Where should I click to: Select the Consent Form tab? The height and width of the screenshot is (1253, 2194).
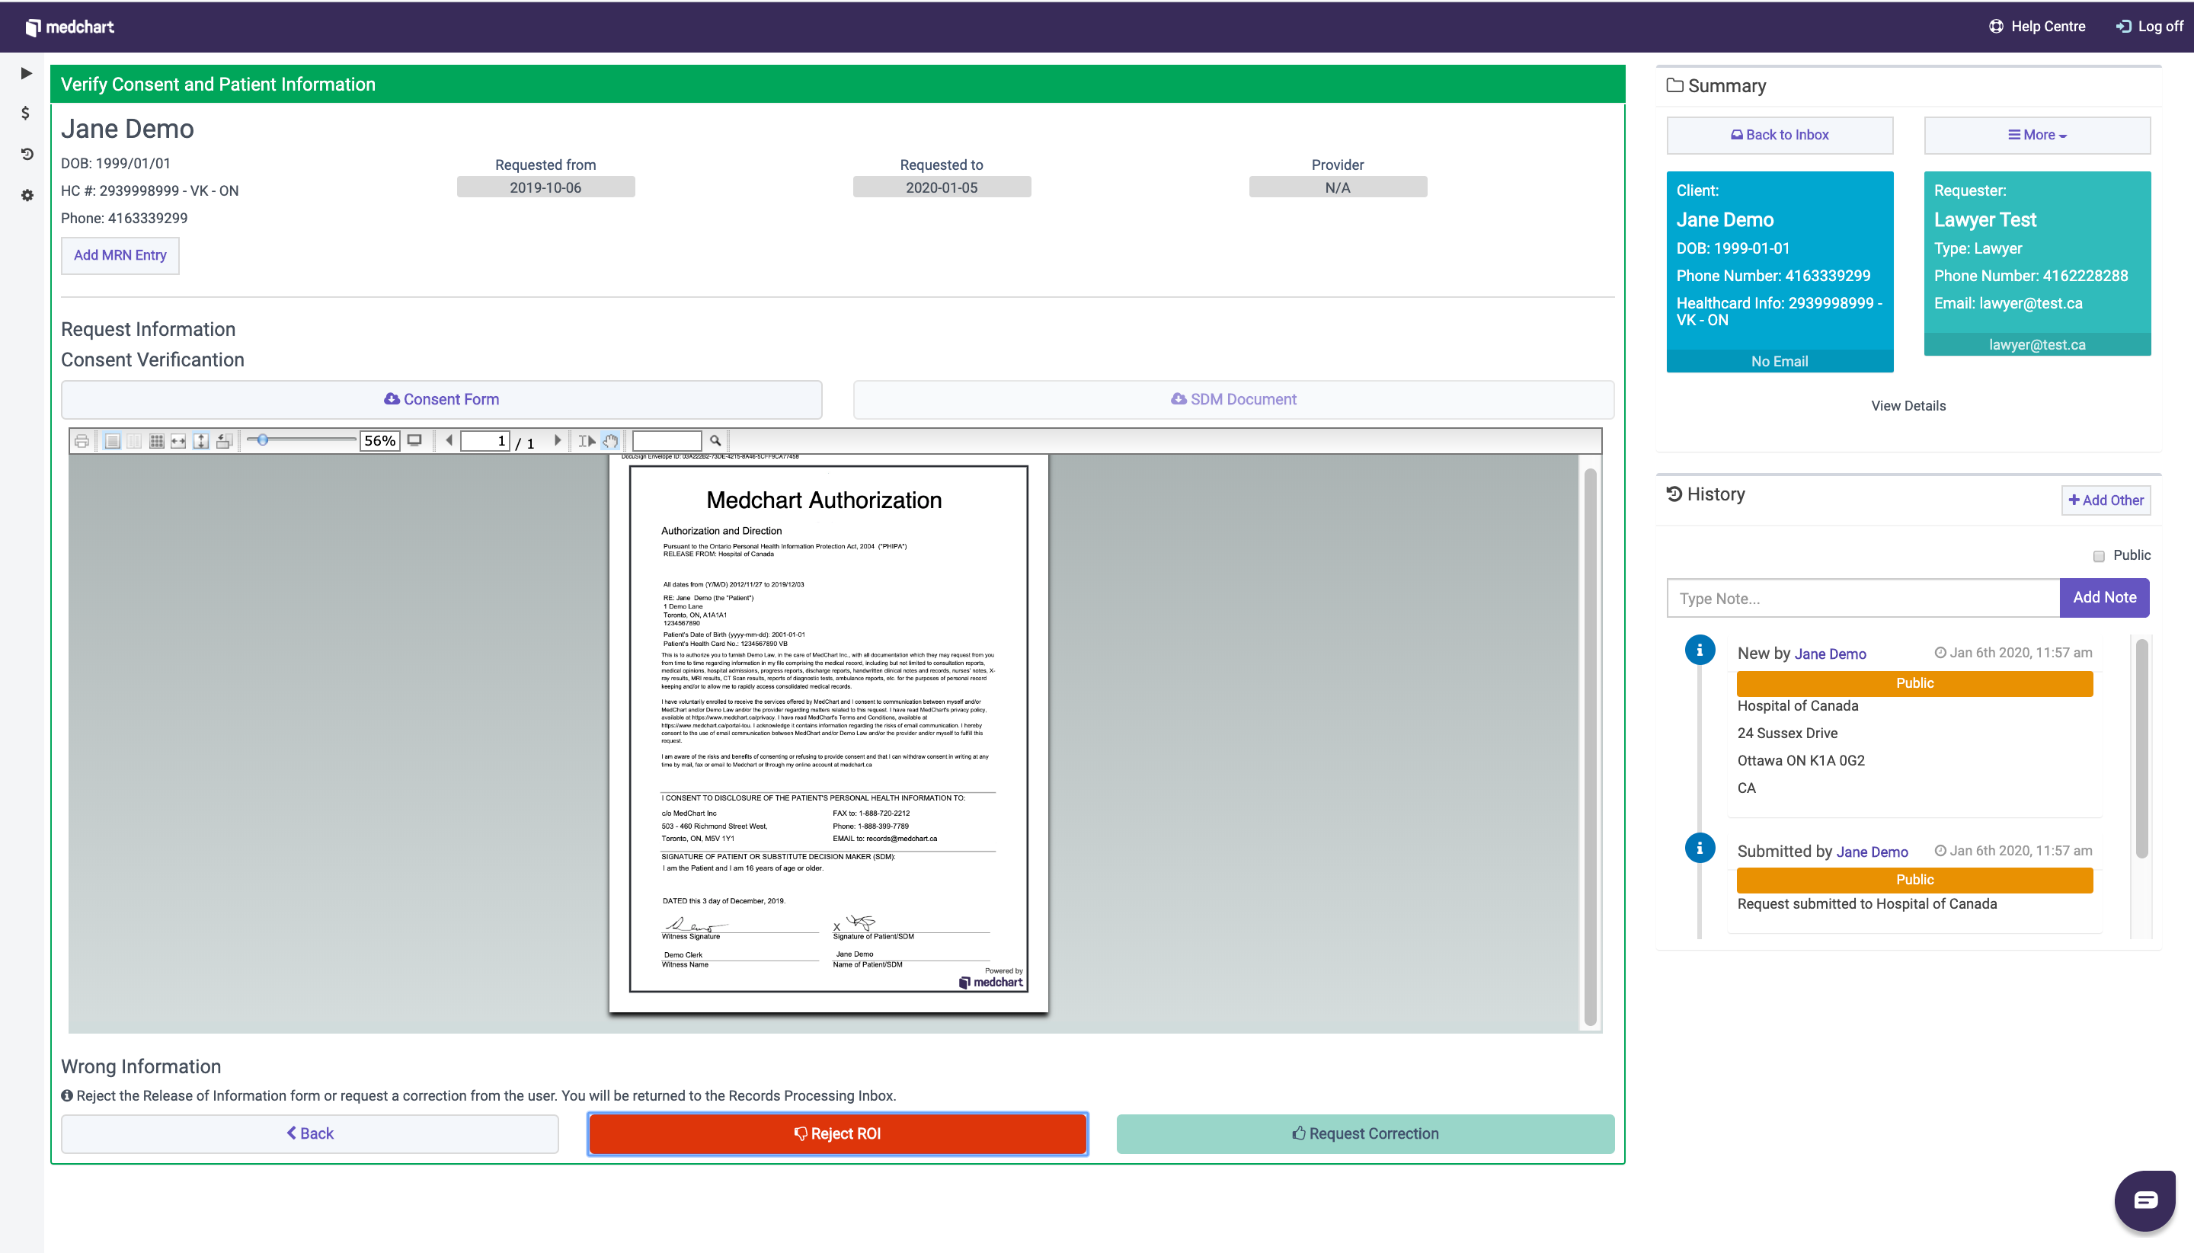pos(440,399)
